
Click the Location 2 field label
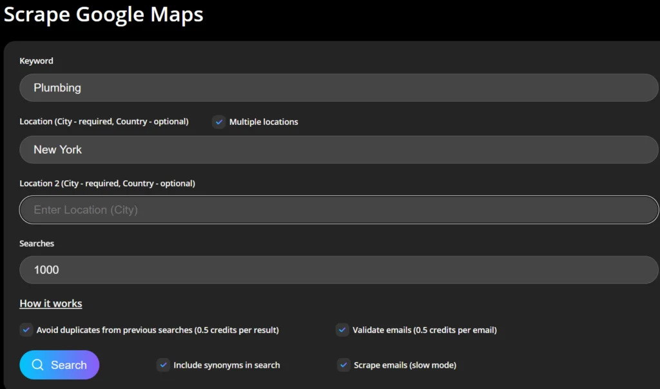107,184
